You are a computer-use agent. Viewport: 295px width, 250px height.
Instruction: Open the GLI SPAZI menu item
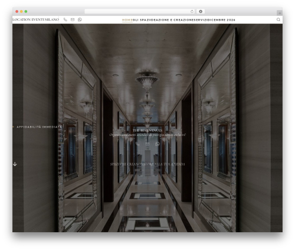click(x=141, y=20)
